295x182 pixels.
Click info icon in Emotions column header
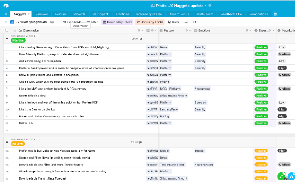[x=247, y=30]
